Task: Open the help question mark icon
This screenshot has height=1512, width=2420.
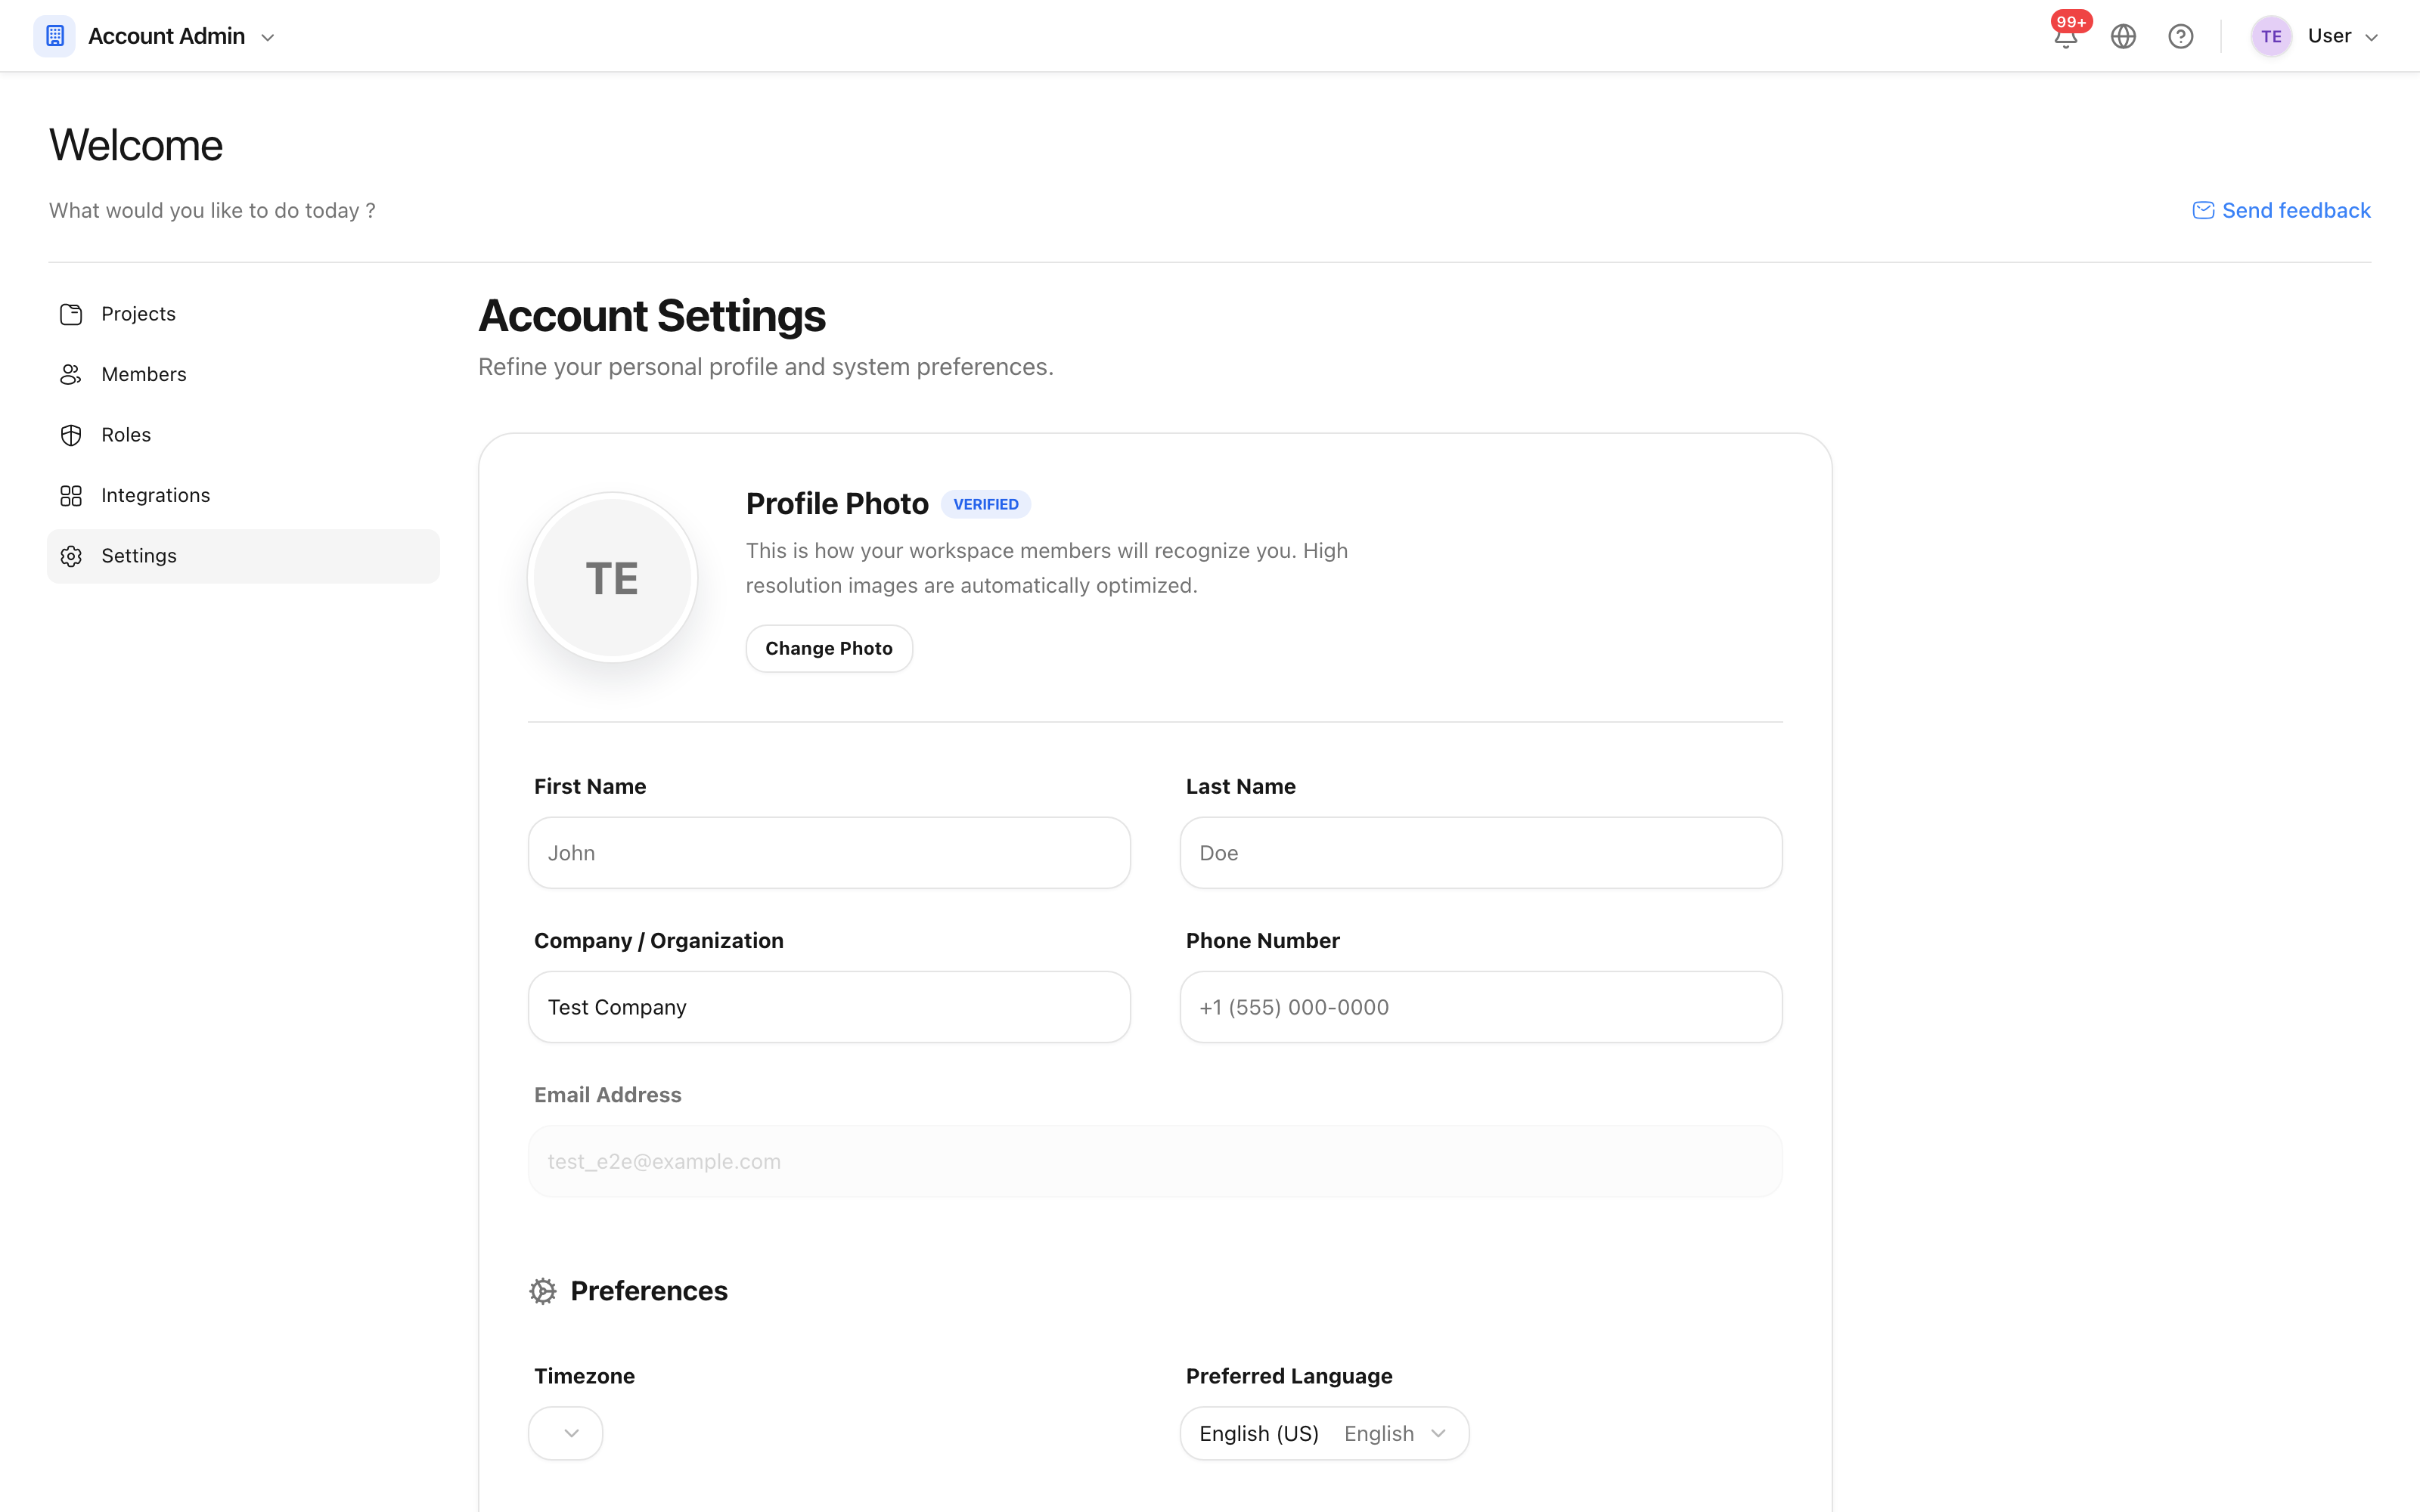Action: (x=2180, y=37)
